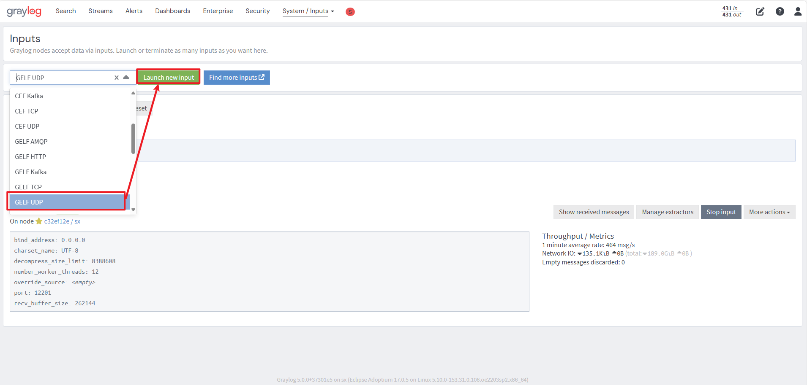
Task: Open the Streams page
Action: 101,11
